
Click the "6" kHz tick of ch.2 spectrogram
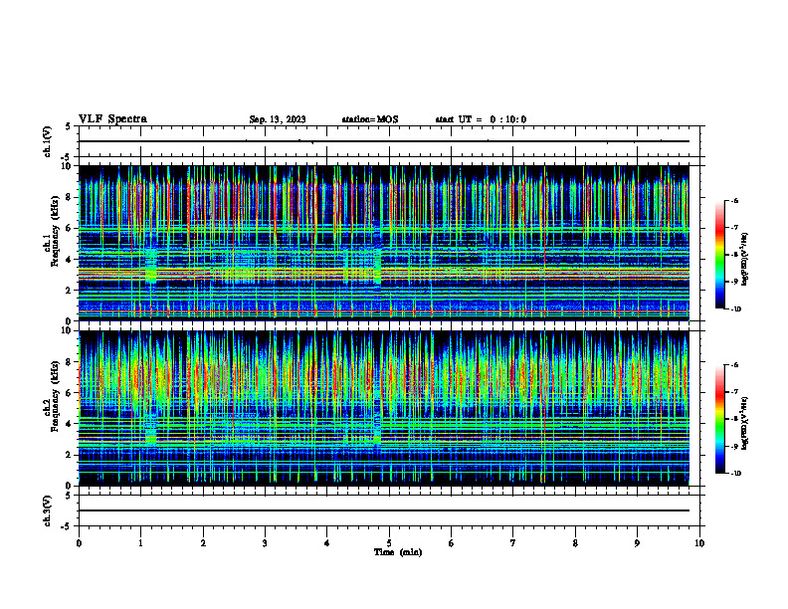pyautogui.click(x=70, y=393)
